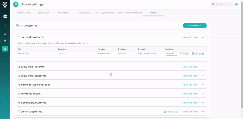Image resolution: width=243 pixels, height=119 pixels.
Task: Open the Departments tab
Action: tap(64, 13)
